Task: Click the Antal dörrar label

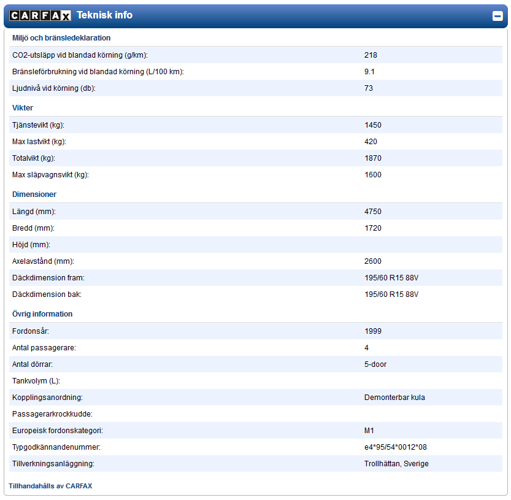Action: tap(33, 364)
